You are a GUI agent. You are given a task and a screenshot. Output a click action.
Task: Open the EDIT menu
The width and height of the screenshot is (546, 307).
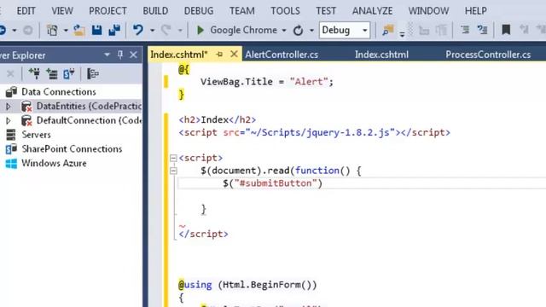[x=26, y=11]
